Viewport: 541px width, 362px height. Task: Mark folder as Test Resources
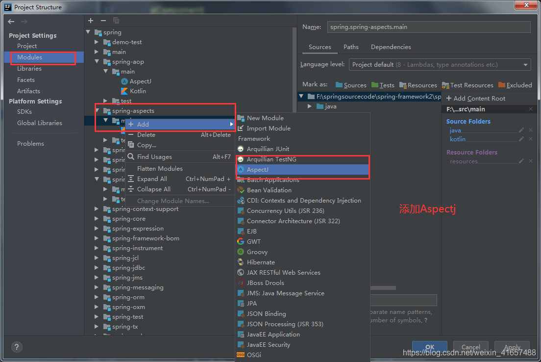click(x=467, y=85)
